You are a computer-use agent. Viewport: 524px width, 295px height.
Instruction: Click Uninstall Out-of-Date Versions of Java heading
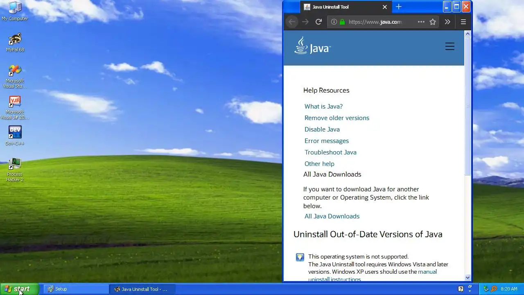coord(368,234)
